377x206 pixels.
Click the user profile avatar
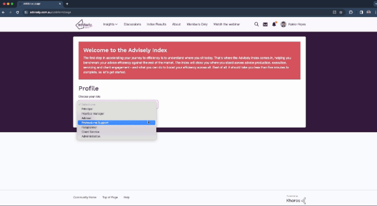point(284,24)
